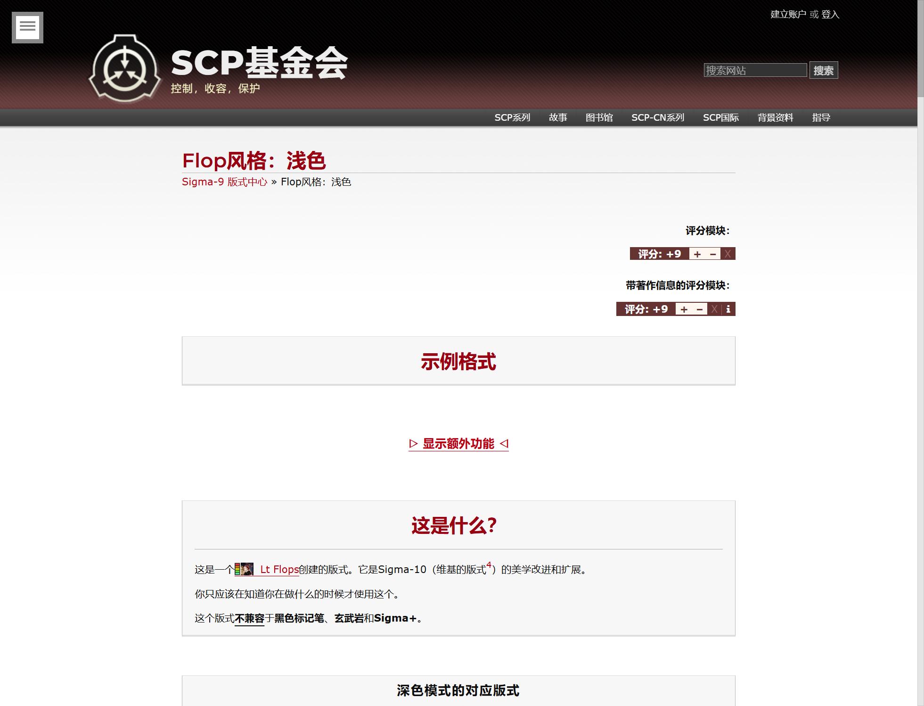Open the 背景资料 navigation menu
Image resolution: width=924 pixels, height=706 pixels.
pos(775,117)
